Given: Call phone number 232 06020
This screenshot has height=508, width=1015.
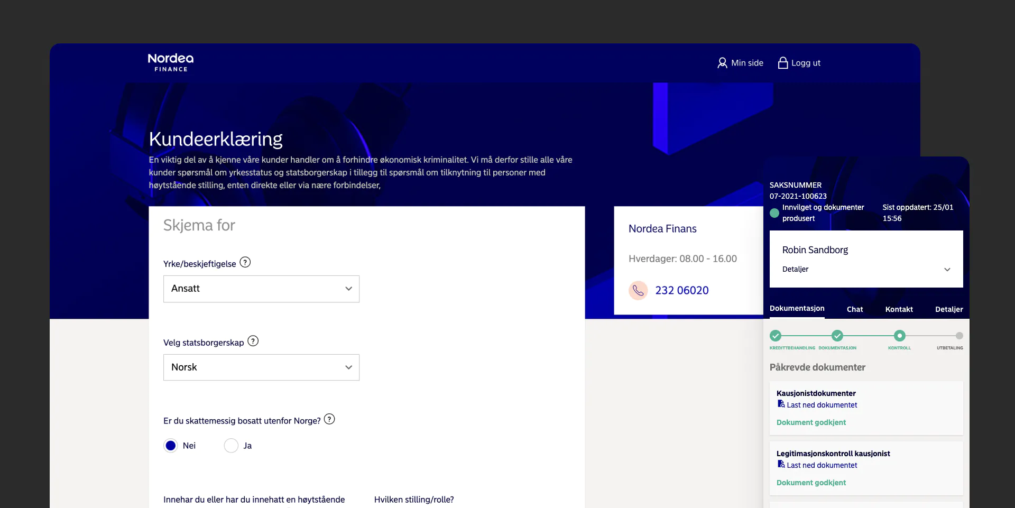Looking at the screenshot, I should coord(681,290).
